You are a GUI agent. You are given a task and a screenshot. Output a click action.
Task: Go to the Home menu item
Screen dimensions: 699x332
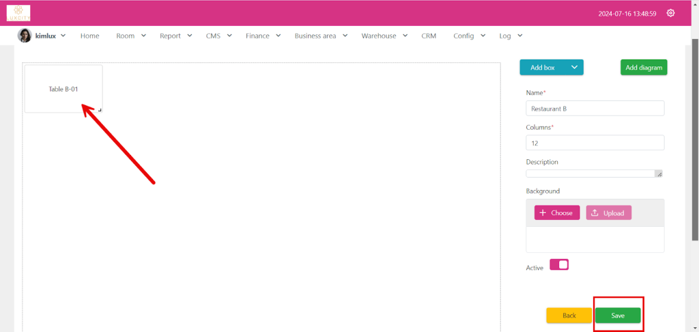click(89, 36)
